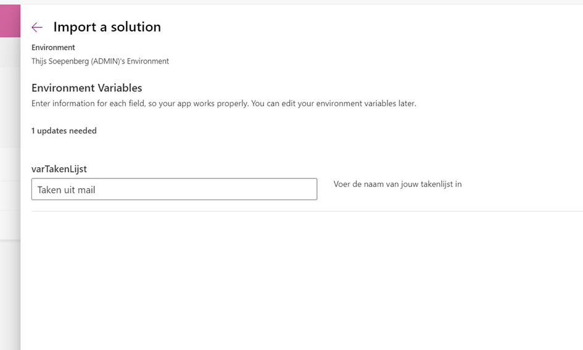Image resolution: width=583 pixels, height=350 pixels.
Task: Click the dimmed gray left navigation strip
Action: coord(10,193)
